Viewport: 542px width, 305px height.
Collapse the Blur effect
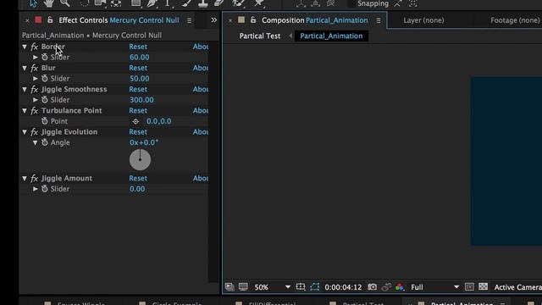(x=25, y=68)
